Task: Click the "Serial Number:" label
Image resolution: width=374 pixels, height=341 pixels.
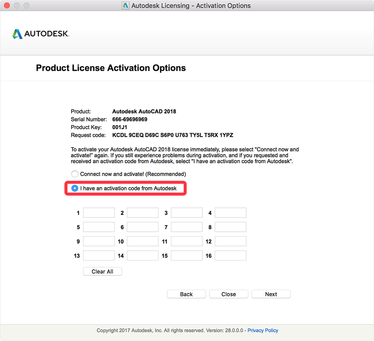Action: point(89,119)
